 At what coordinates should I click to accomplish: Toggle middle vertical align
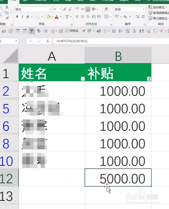[82, 9]
